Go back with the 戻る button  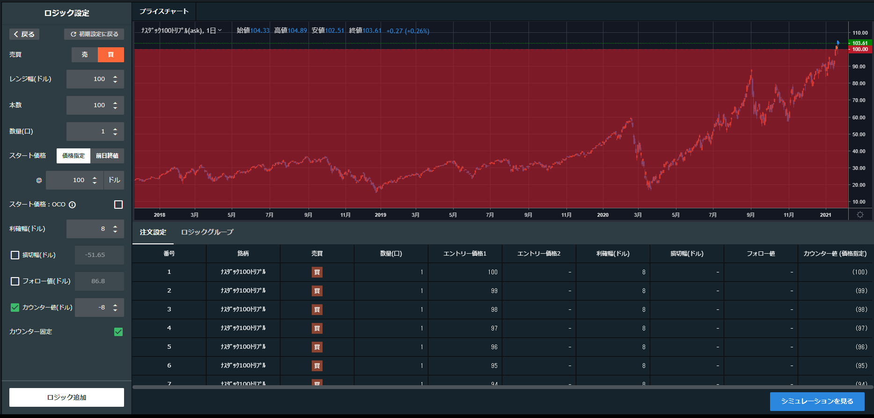24,34
